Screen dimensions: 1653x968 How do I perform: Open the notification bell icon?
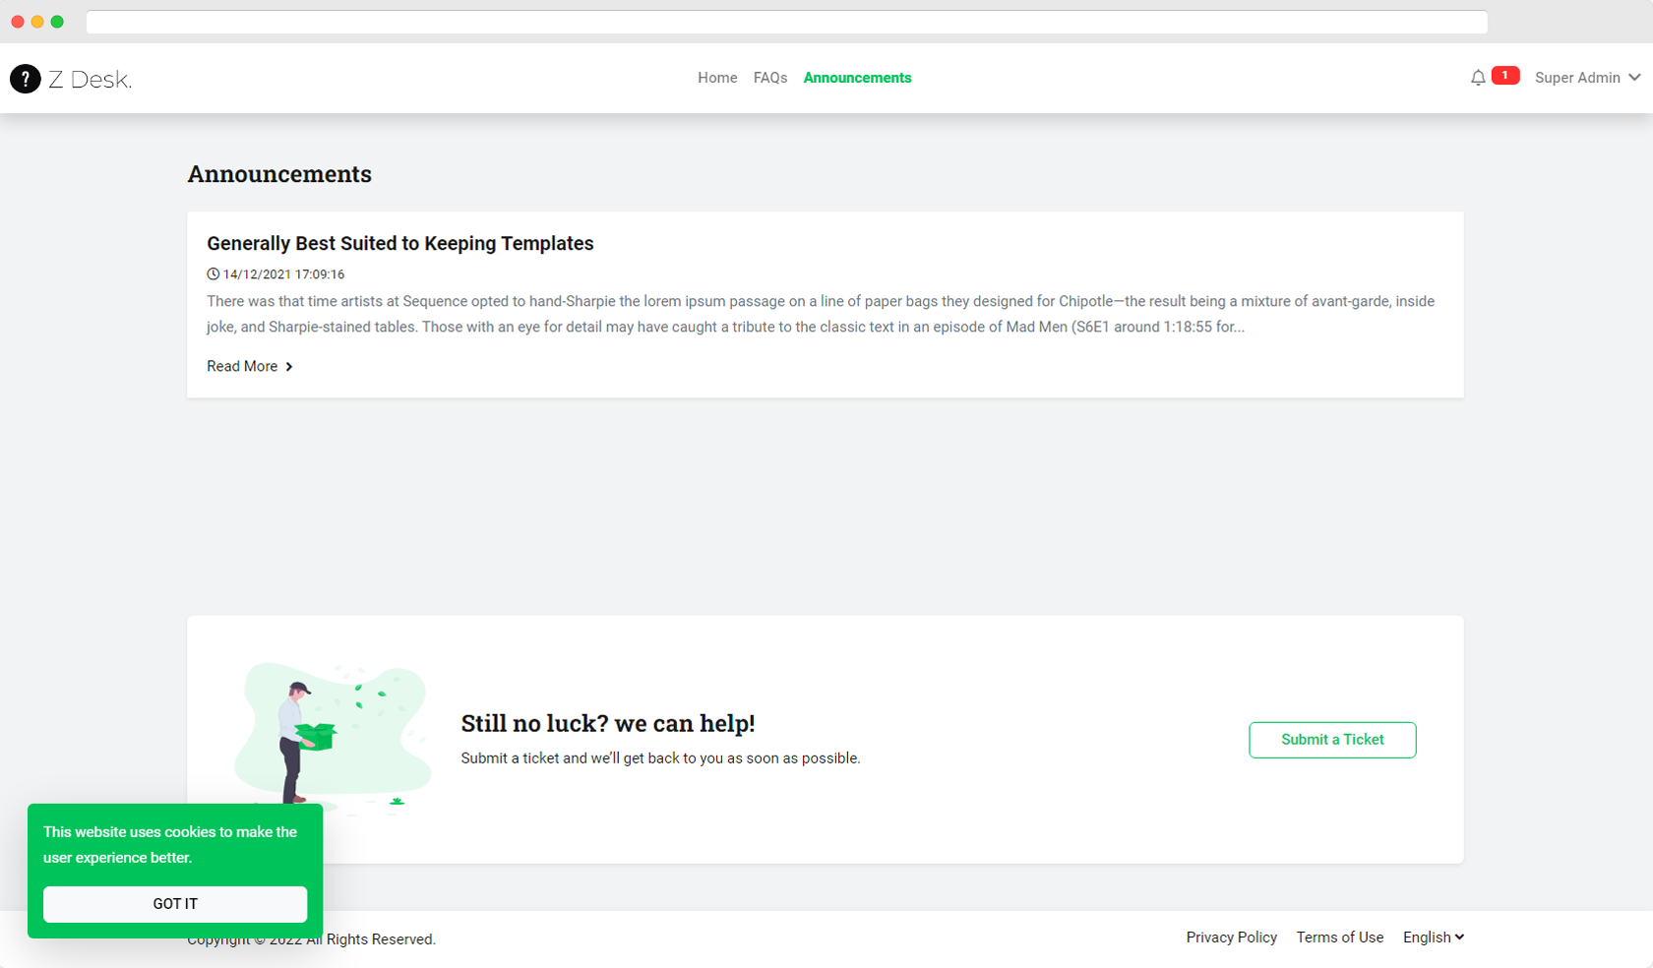pyautogui.click(x=1477, y=77)
